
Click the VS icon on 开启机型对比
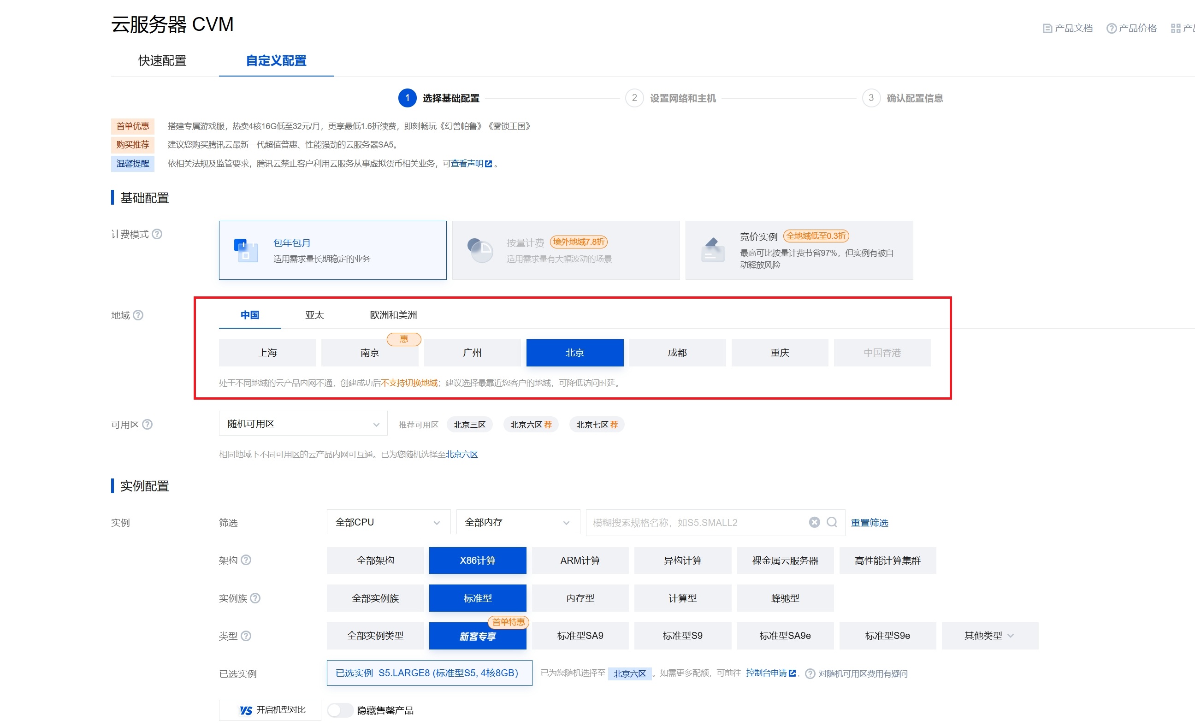coord(246,710)
